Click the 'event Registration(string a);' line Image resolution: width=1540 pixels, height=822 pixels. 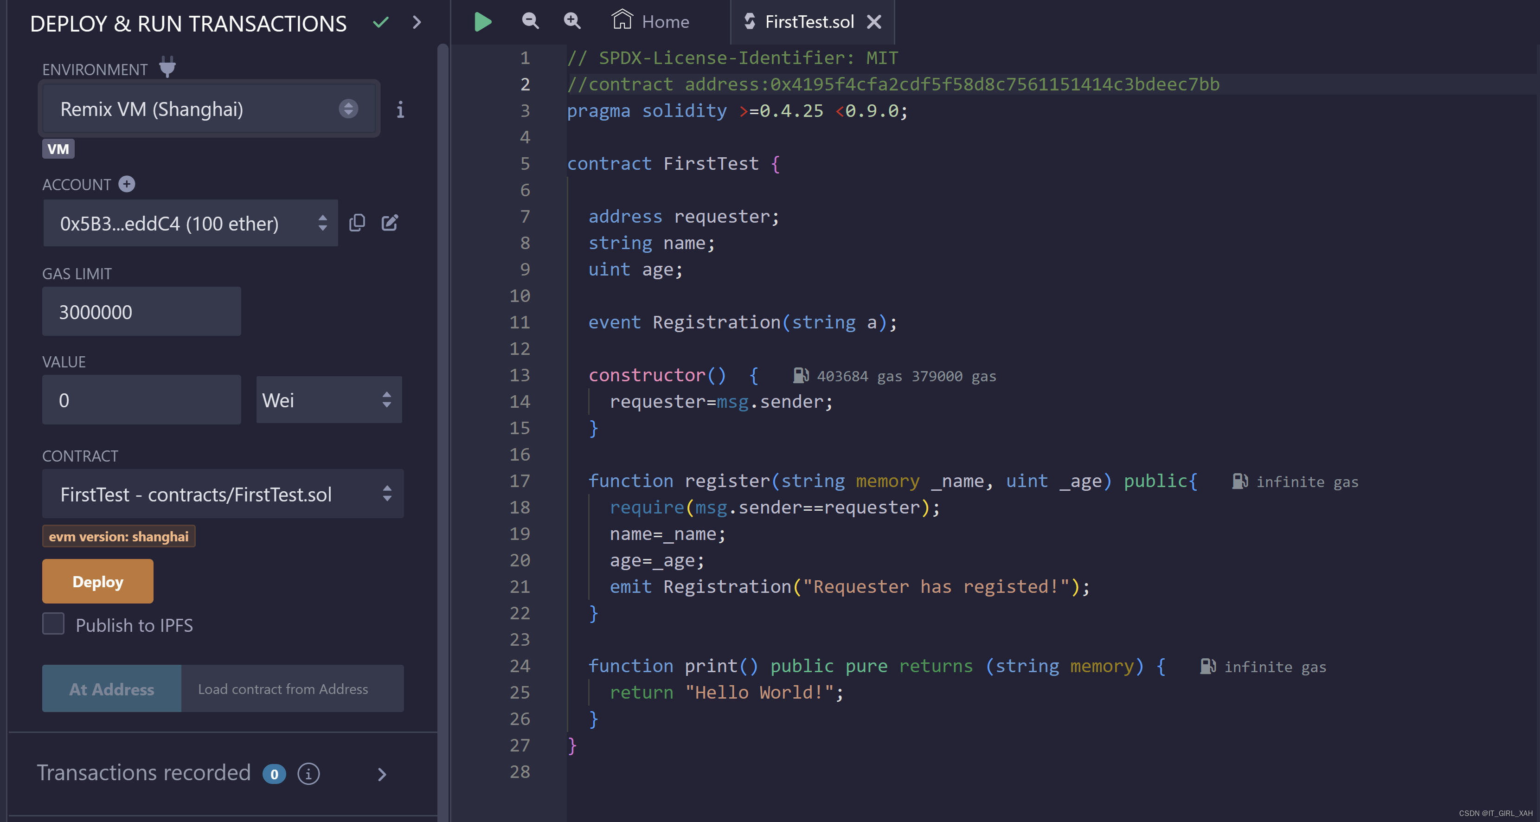(743, 322)
